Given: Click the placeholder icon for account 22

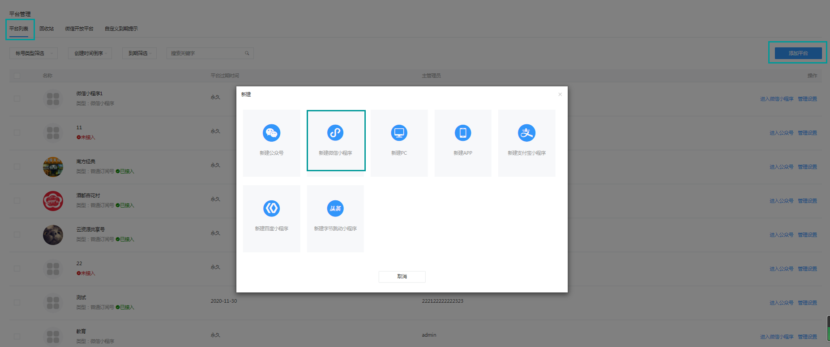Looking at the screenshot, I should click(53, 269).
